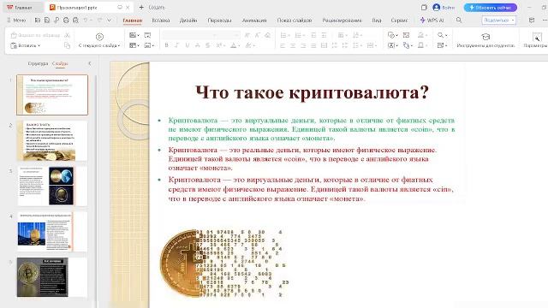
Task: Click the print icon in quick access toolbar
Action: point(66,21)
